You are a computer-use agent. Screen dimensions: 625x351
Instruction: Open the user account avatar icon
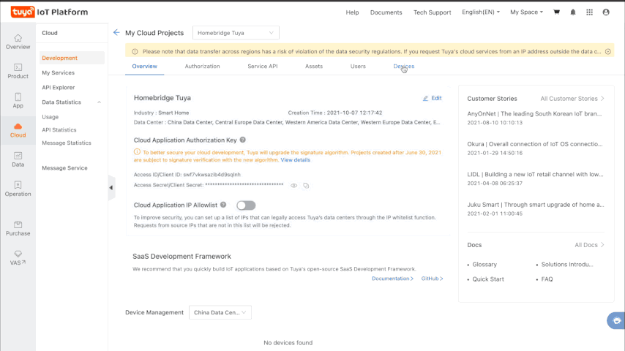pyautogui.click(x=606, y=12)
